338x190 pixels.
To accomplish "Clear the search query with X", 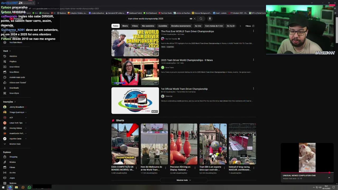I will pyautogui.click(x=195, y=19).
